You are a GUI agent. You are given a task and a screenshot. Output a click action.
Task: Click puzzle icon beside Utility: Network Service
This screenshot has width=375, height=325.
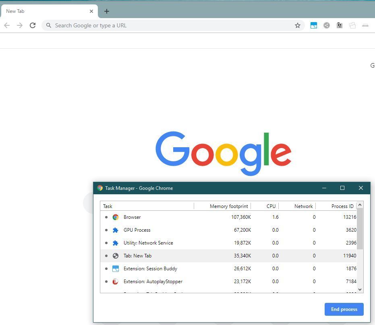coord(116,243)
